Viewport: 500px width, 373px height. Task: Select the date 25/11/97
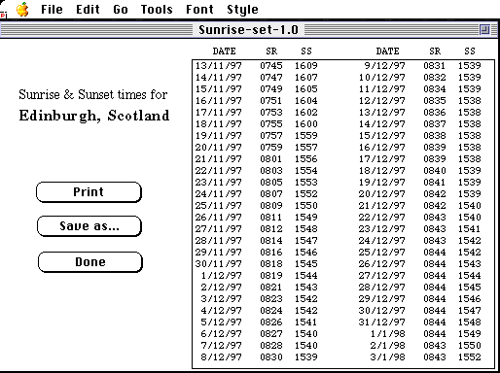click(219, 206)
